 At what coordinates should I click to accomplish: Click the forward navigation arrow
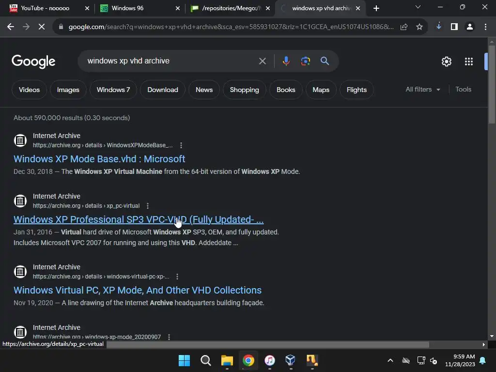click(26, 27)
